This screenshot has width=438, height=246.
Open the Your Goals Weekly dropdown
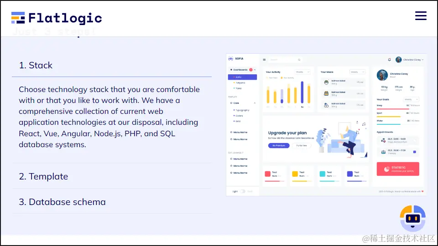click(x=411, y=99)
